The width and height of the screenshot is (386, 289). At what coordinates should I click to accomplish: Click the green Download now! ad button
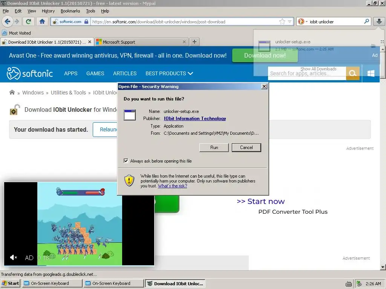click(265, 55)
